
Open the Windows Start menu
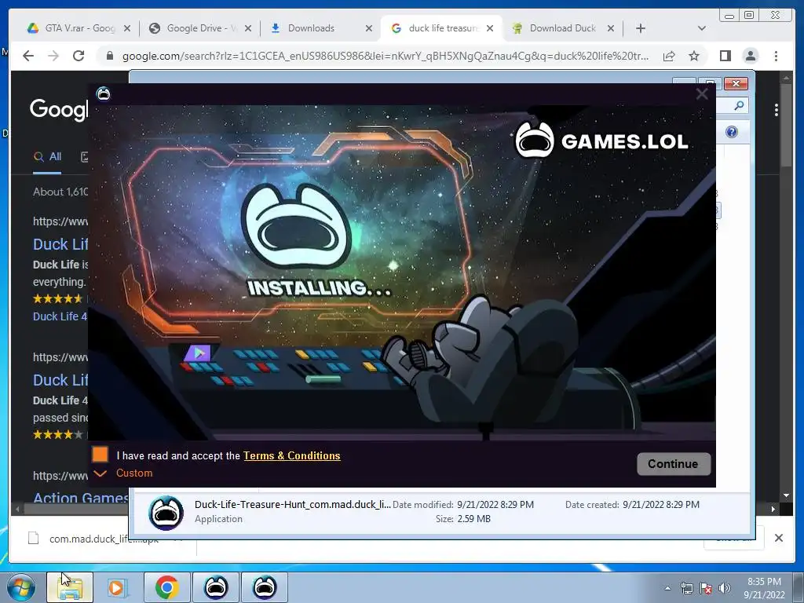(21, 587)
